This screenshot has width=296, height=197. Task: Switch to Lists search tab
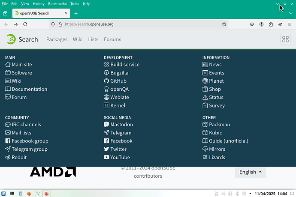tap(93, 39)
